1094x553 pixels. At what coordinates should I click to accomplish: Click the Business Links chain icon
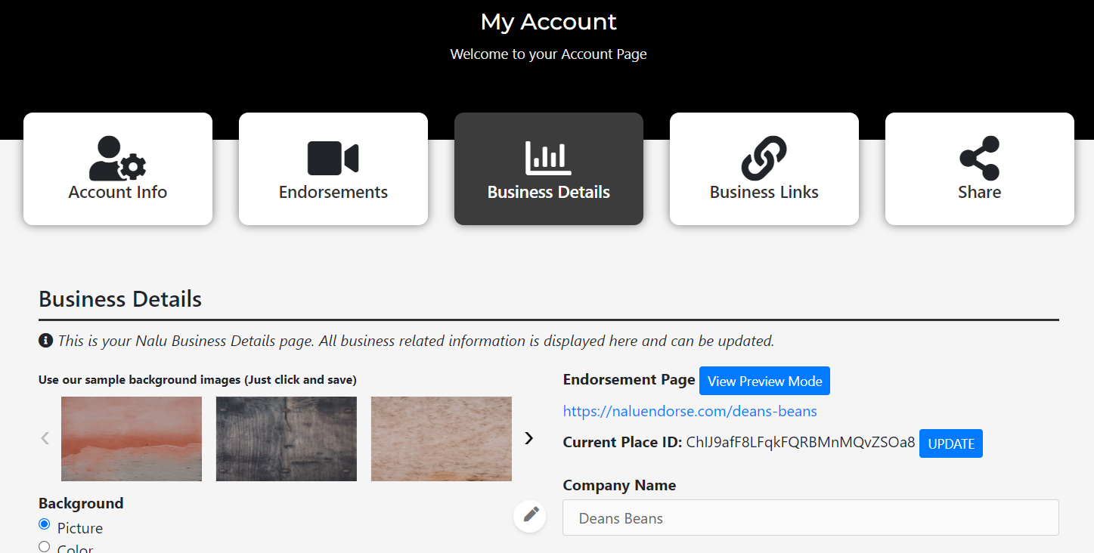pyautogui.click(x=764, y=157)
